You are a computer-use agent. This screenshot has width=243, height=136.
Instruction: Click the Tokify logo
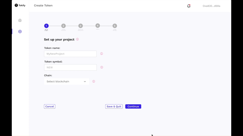[x=20, y=5]
